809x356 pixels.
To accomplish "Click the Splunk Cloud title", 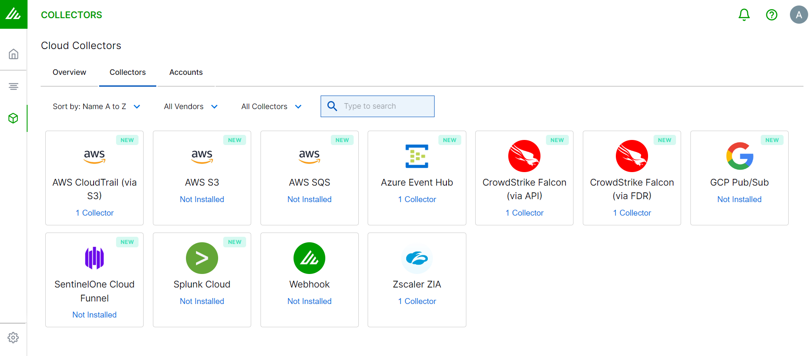I will 202,284.
